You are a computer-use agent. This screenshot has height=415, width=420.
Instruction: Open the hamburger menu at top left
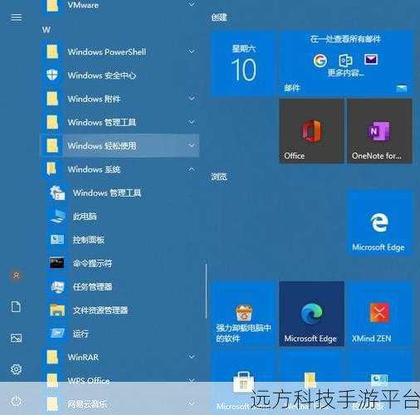click(x=16, y=17)
